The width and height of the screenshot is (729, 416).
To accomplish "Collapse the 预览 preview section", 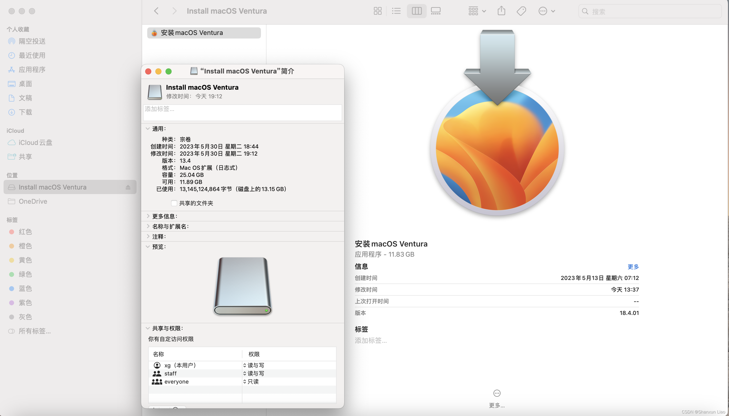I will pos(148,247).
